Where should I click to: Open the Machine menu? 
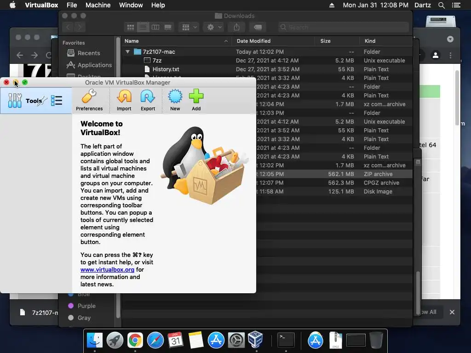tap(98, 5)
